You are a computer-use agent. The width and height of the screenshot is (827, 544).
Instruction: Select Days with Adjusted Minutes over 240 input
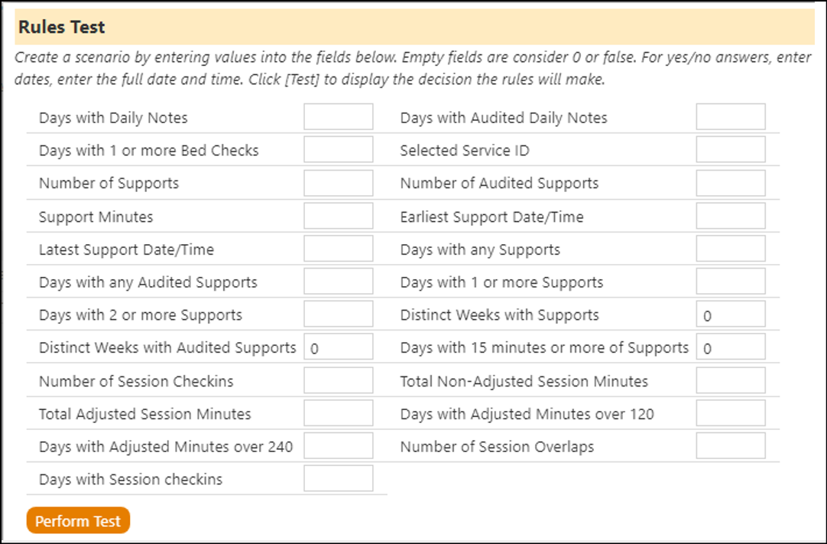point(339,446)
